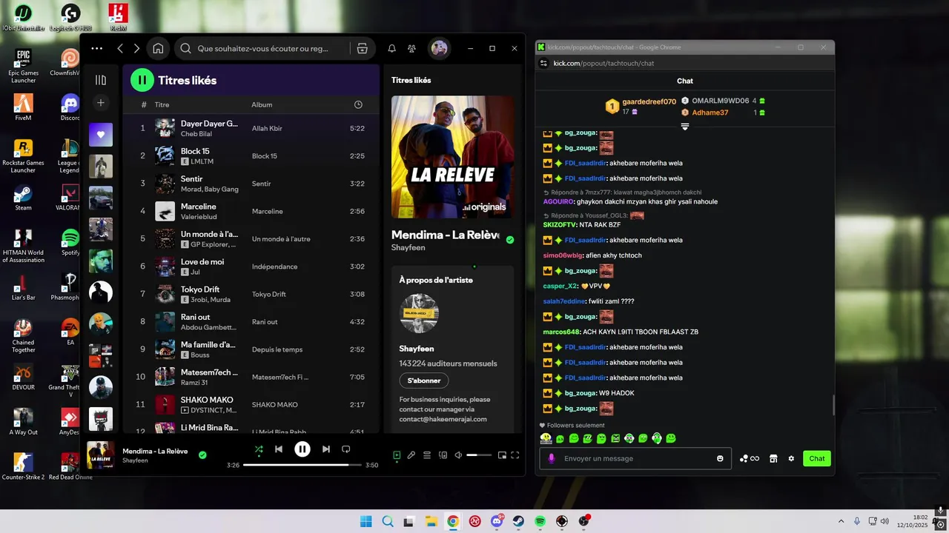Select the track Marceline
Viewport: 949px width, 533px height.
coord(251,211)
